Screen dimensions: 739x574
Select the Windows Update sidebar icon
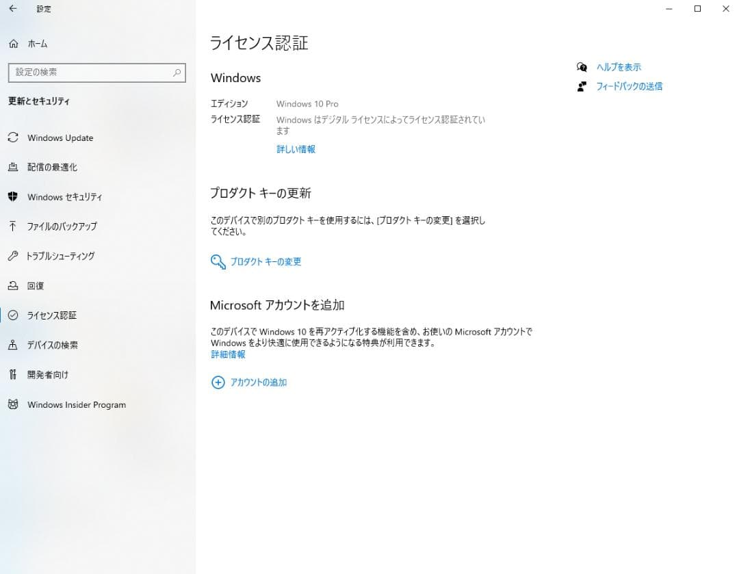(x=12, y=138)
